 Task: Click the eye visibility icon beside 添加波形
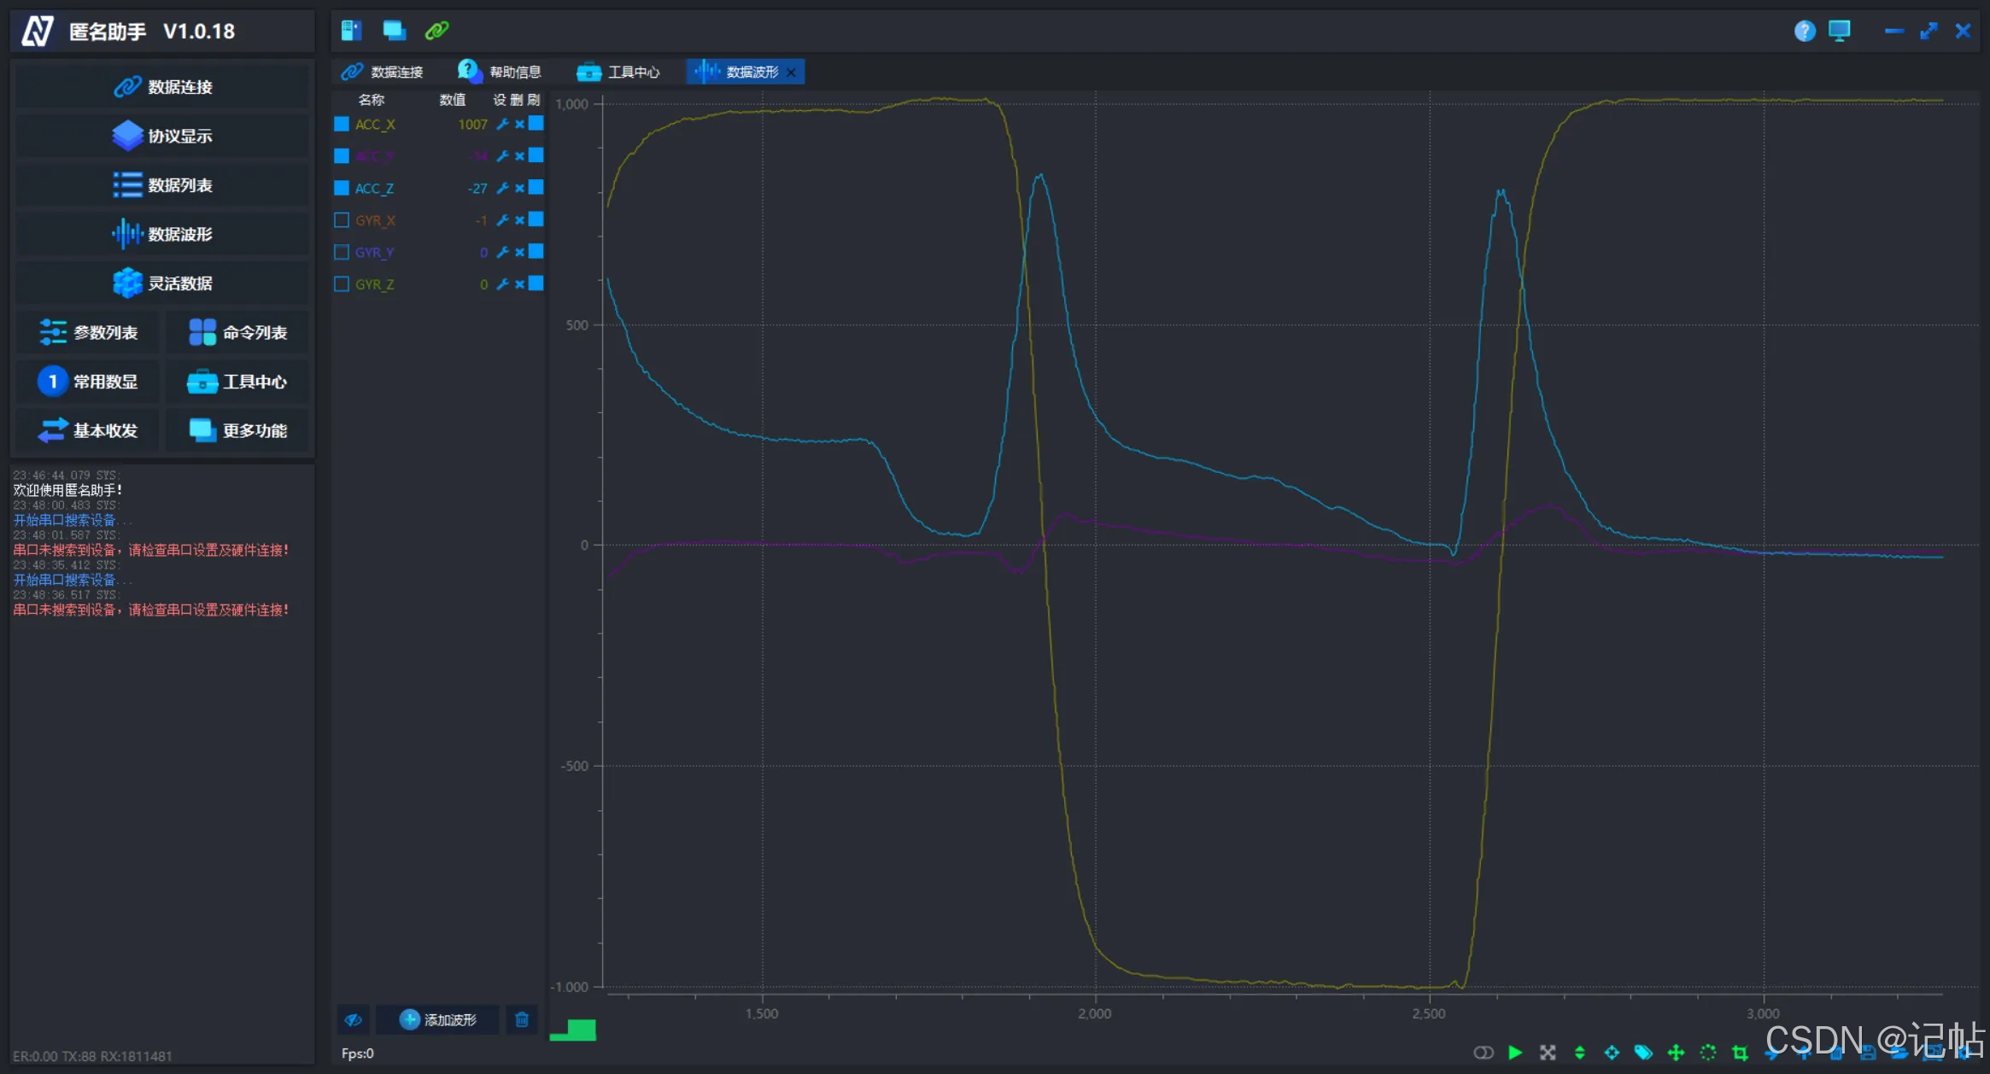pyautogui.click(x=354, y=1019)
